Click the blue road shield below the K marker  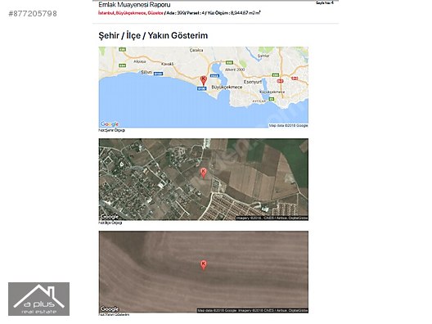(202, 88)
